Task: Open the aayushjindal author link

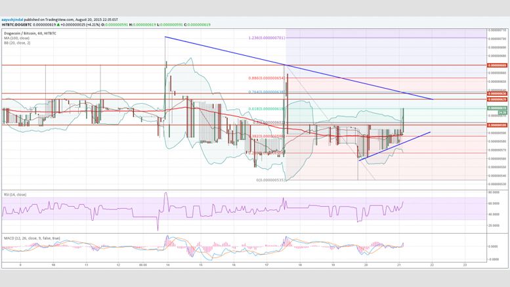Action: pos(12,20)
